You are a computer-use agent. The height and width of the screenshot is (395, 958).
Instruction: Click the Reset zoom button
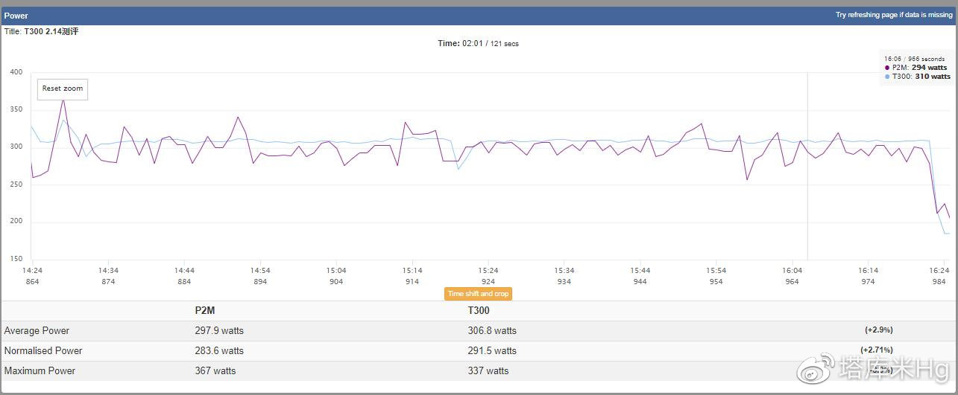tap(63, 89)
